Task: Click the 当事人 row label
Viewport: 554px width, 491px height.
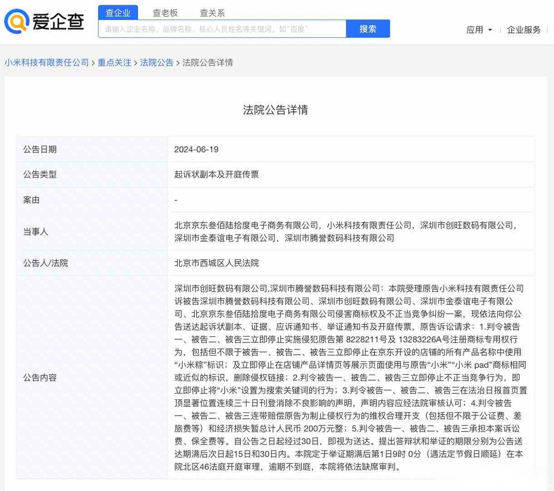Action: point(36,232)
